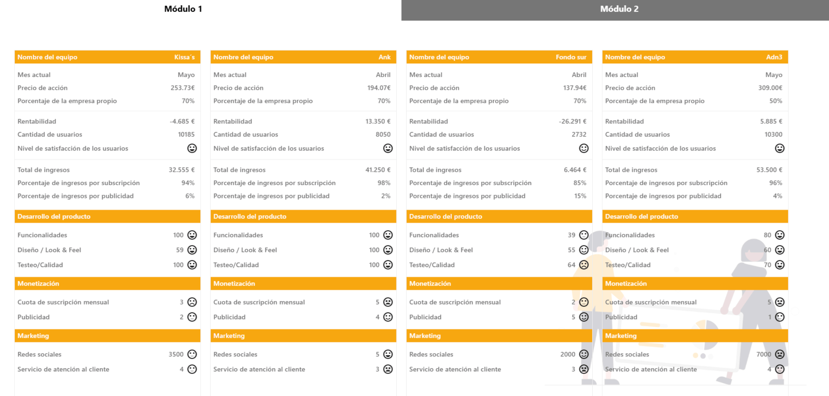Image resolution: width=829 pixels, height=396 pixels.
Task: Click smiley beside Ank's Funcionalidades score
Action: point(388,235)
